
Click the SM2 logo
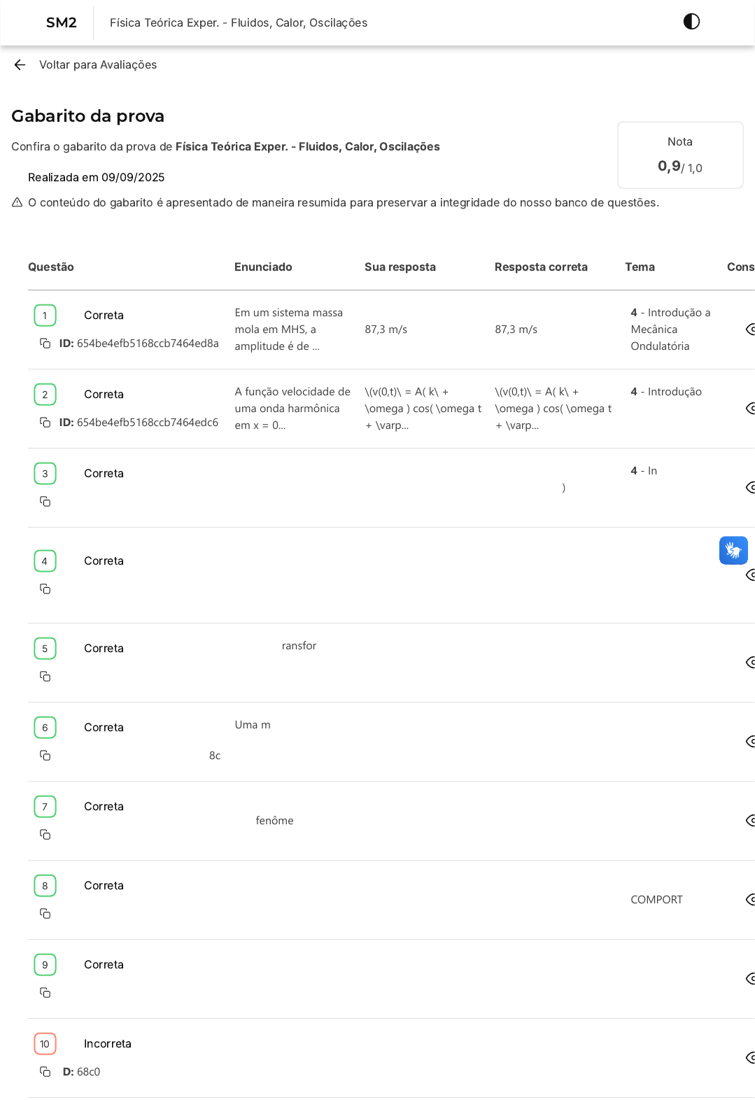62,22
